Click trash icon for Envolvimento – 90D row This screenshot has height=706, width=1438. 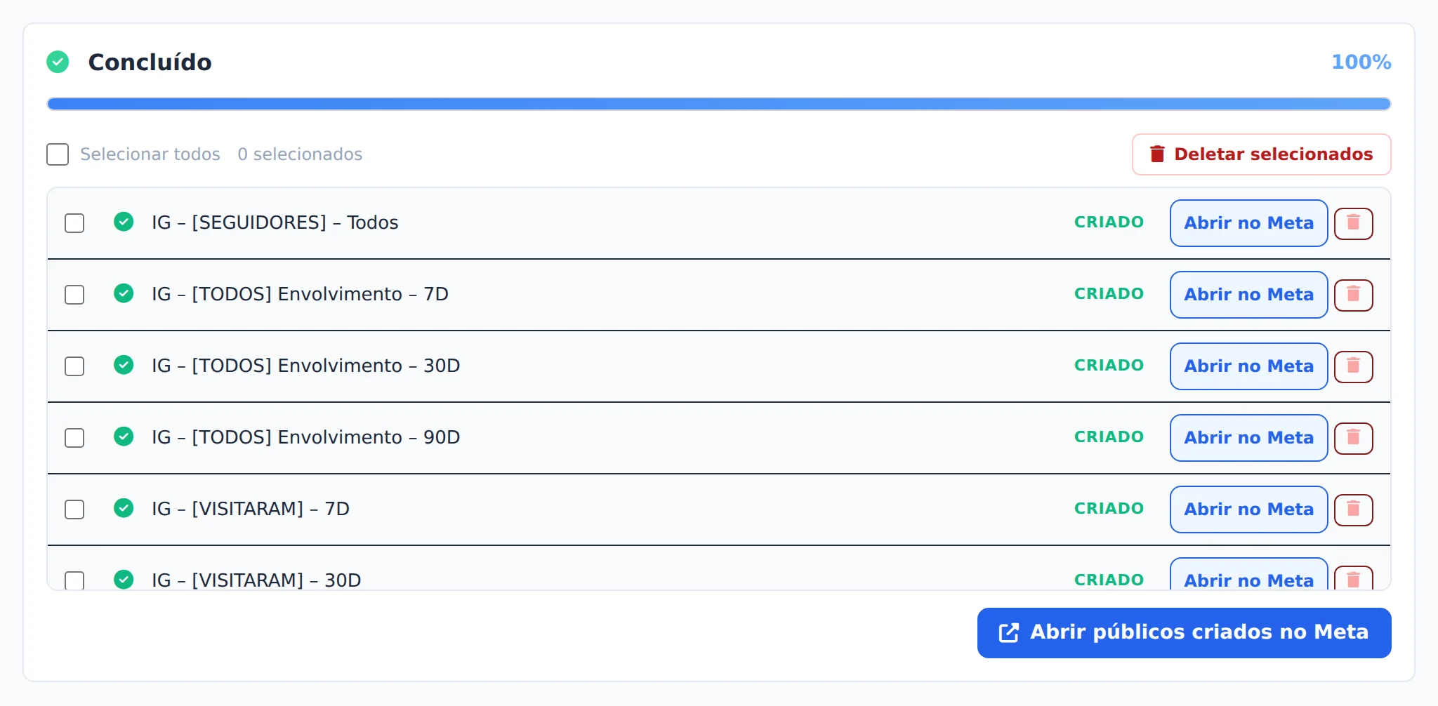point(1353,438)
